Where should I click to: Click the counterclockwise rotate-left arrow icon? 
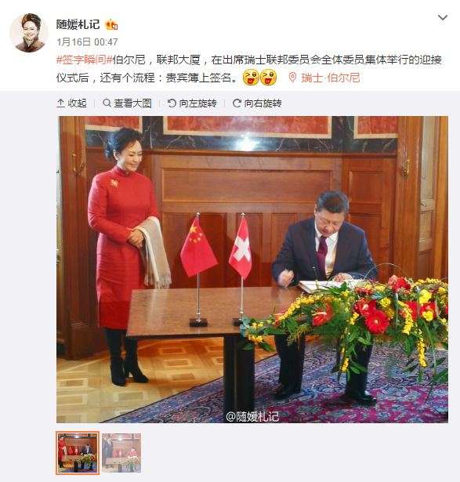[x=172, y=103]
